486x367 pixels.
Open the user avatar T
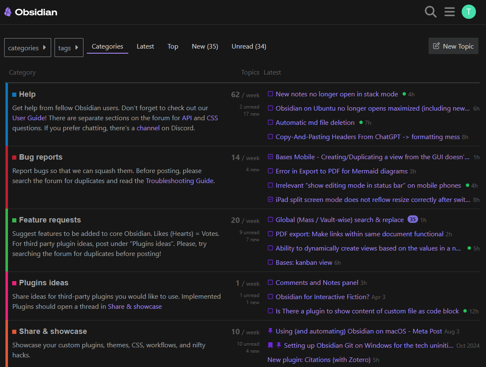tap(469, 12)
